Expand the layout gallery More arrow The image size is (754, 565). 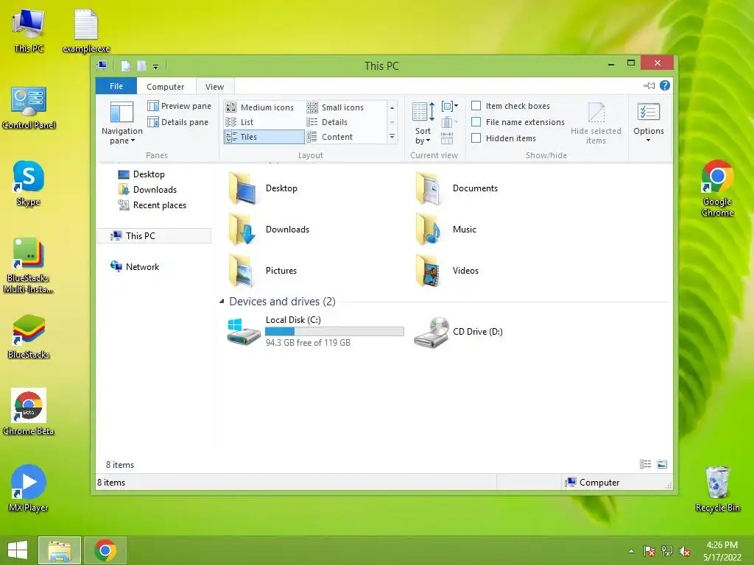point(392,137)
